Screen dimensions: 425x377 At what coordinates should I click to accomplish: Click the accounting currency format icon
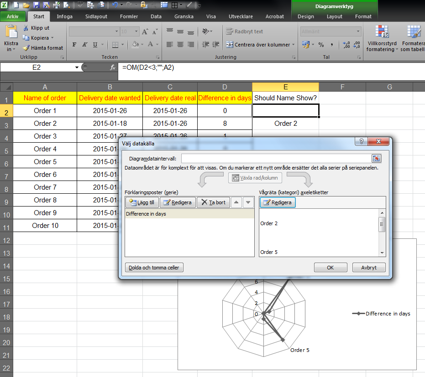pyautogui.click(x=306, y=45)
